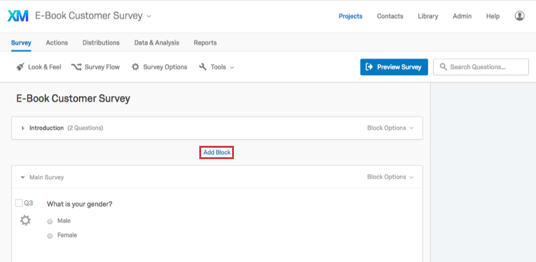Open Help in top navigation
Viewport: 536px width, 262px height.
[x=493, y=16]
